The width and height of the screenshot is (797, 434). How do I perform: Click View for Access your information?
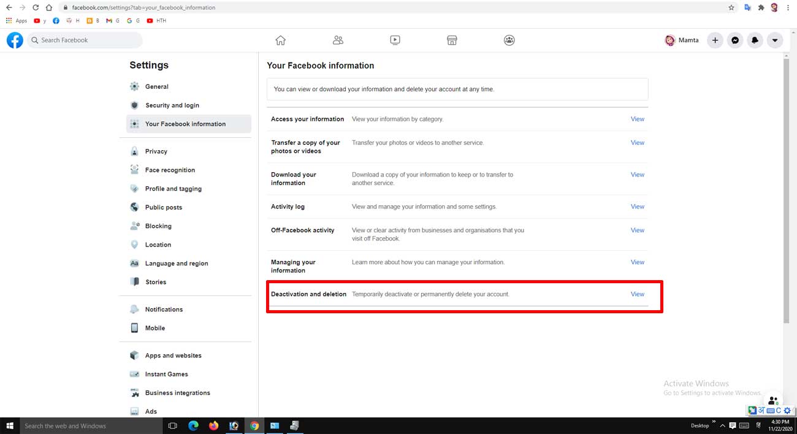pos(638,119)
